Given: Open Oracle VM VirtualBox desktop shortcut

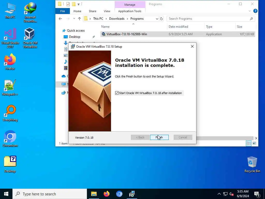Looking at the screenshot, I should (x=30, y=38).
